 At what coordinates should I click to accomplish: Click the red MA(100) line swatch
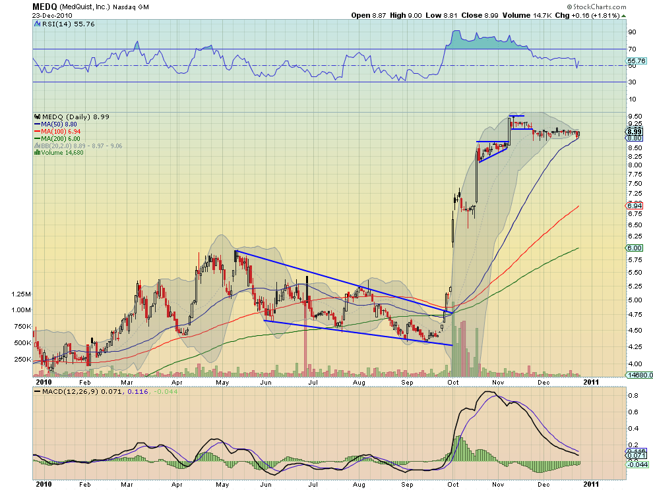(x=37, y=132)
